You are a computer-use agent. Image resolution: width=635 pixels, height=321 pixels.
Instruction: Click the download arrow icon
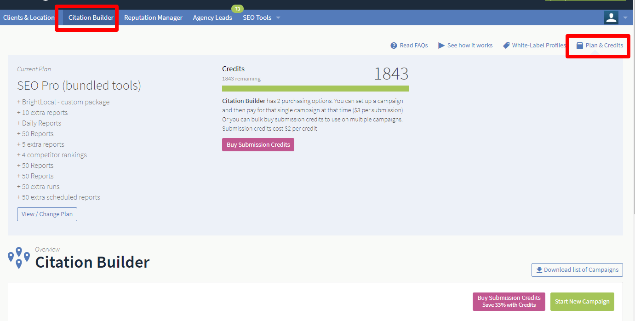(539, 270)
